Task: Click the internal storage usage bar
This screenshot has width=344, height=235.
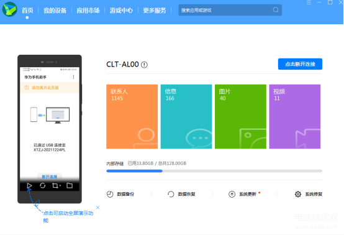Action: pos(214,171)
